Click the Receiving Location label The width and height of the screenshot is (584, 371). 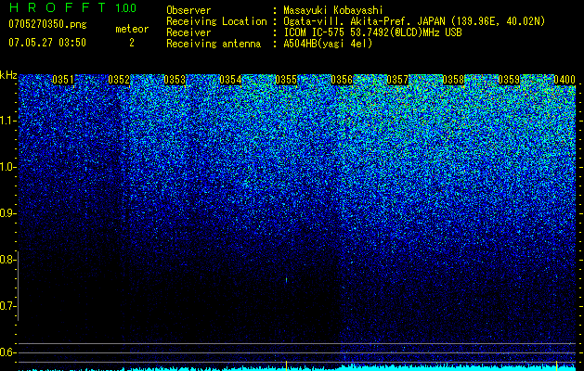coord(216,21)
